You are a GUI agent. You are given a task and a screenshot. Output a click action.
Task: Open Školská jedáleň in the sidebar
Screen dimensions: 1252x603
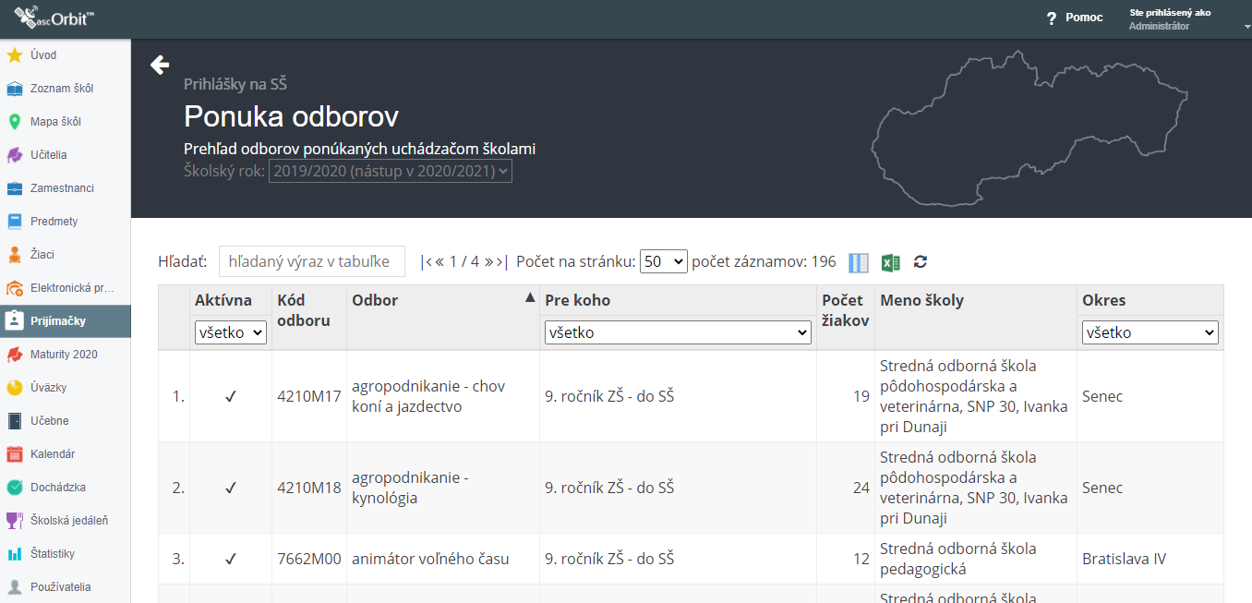(69, 521)
